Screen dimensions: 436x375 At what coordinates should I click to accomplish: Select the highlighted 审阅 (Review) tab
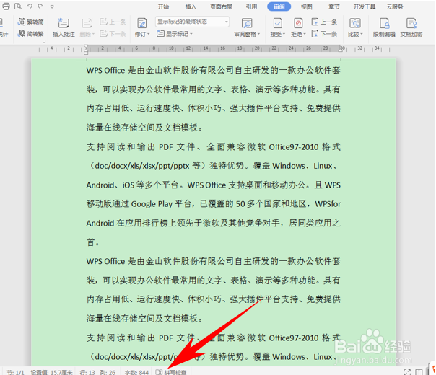tap(279, 6)
